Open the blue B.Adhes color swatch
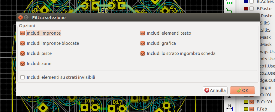275x112 pixels. coord(246,1)
